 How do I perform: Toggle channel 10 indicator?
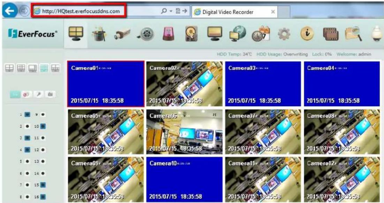tap(43, 126)
